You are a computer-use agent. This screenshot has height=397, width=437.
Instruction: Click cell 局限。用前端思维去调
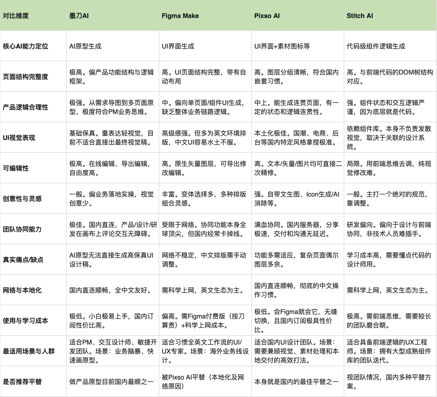pyautogui.click(x=390, y=168)
